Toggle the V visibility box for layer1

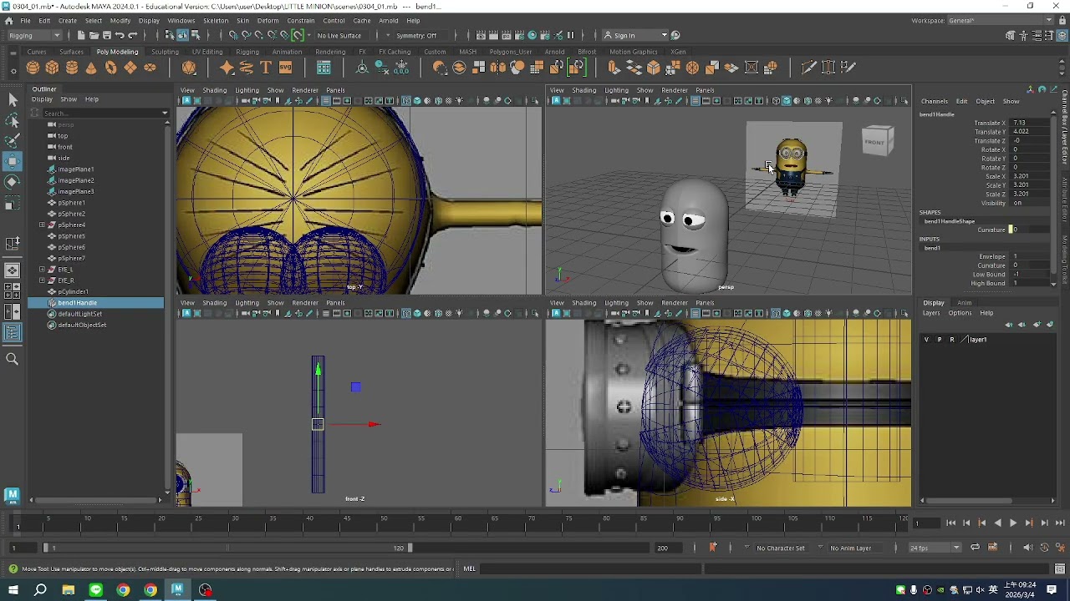pos(926,340)
